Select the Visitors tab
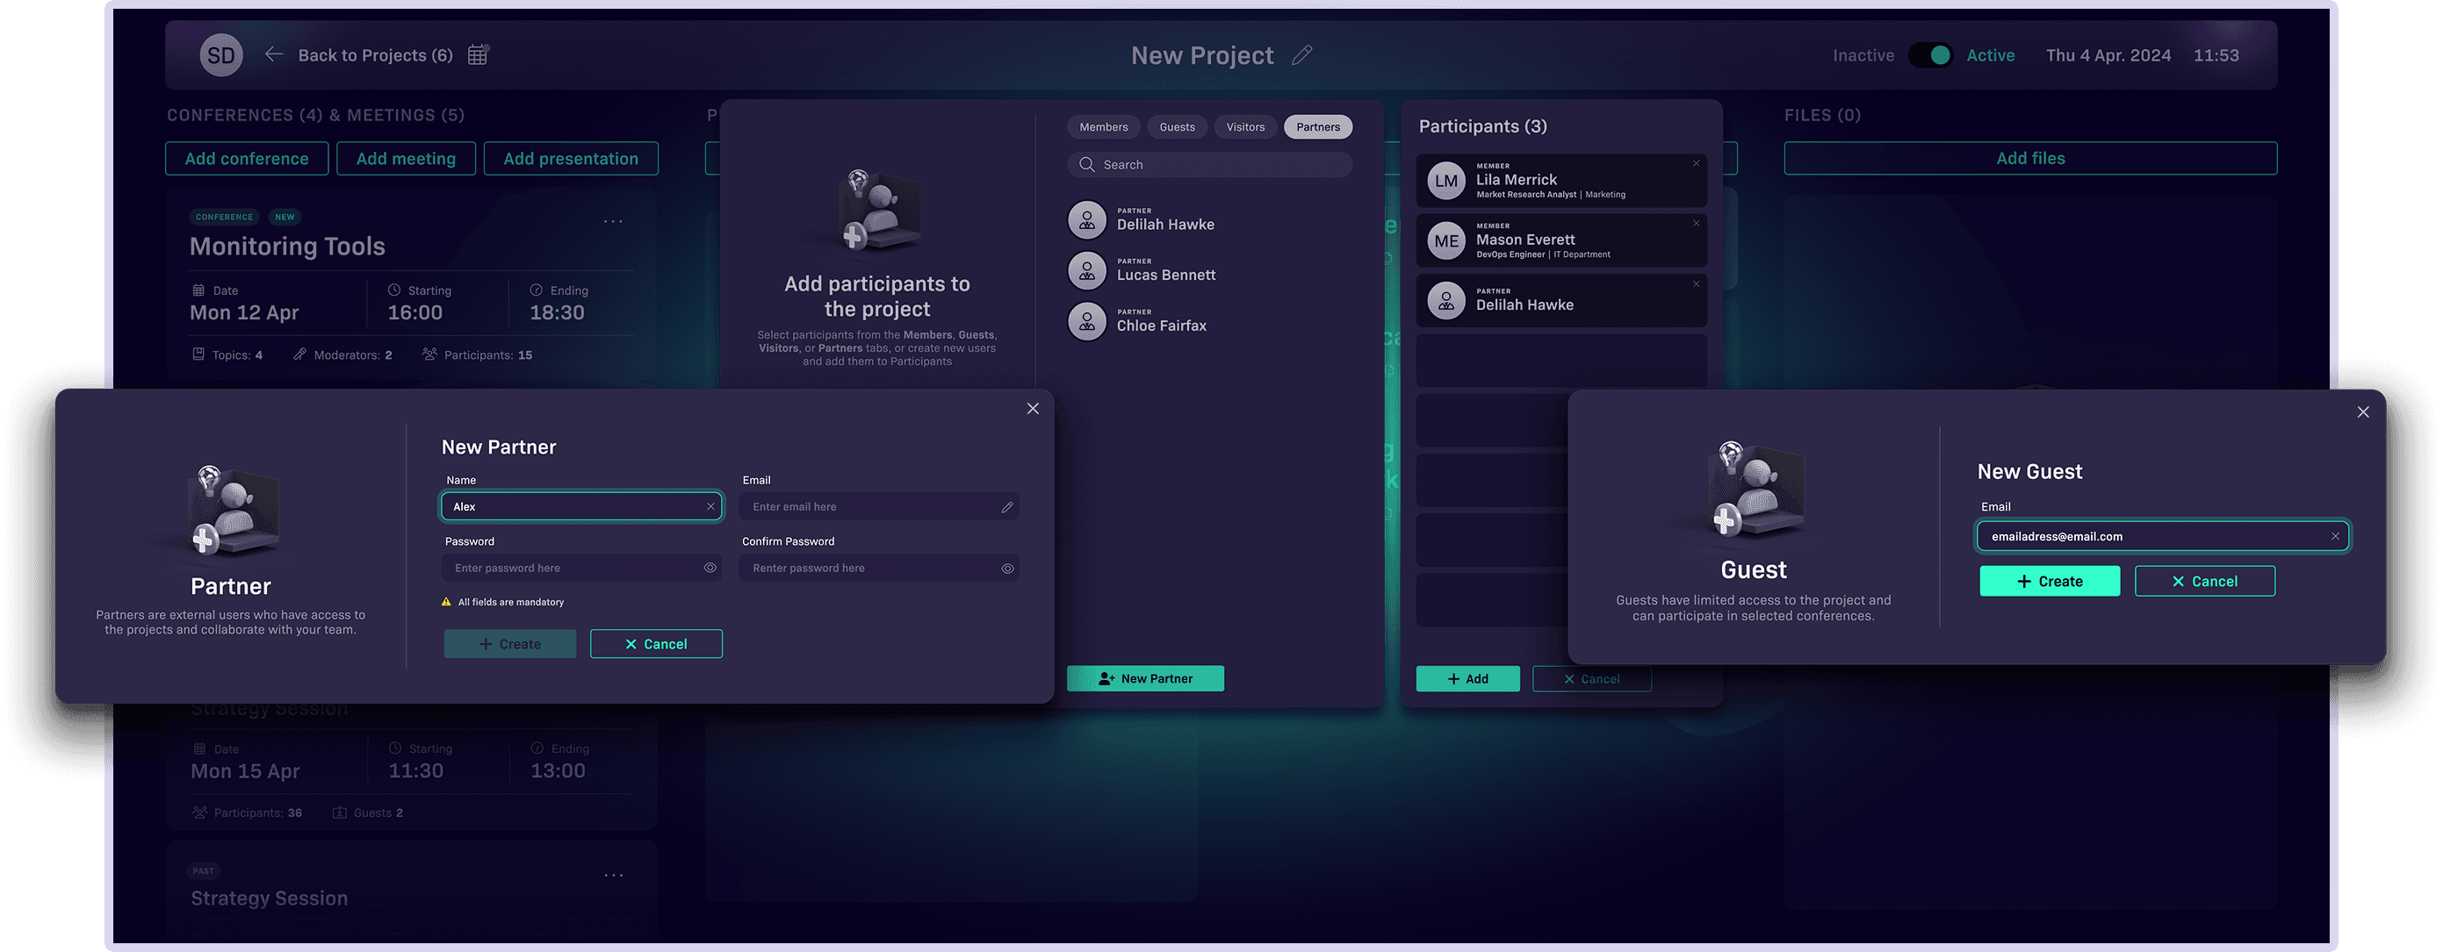The height and width of the screenshot is (952, 2443). point(1245,127)
